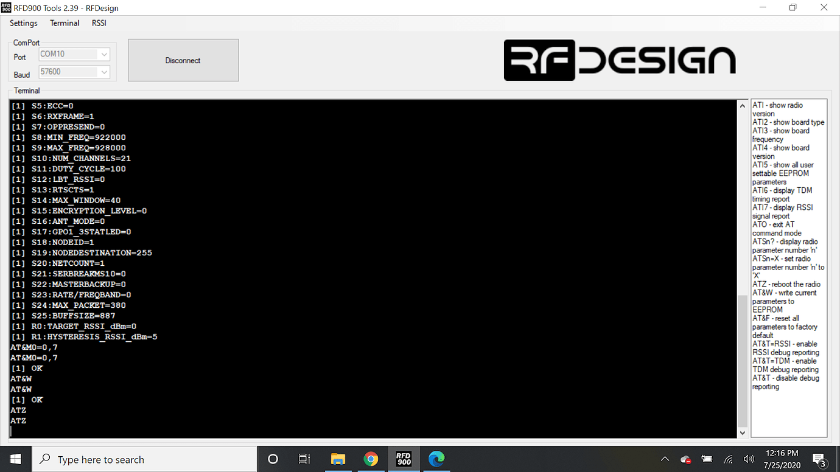Select the RFD900 Tools taskbar icon
840x472 pixels.
(x=404, y=459)
